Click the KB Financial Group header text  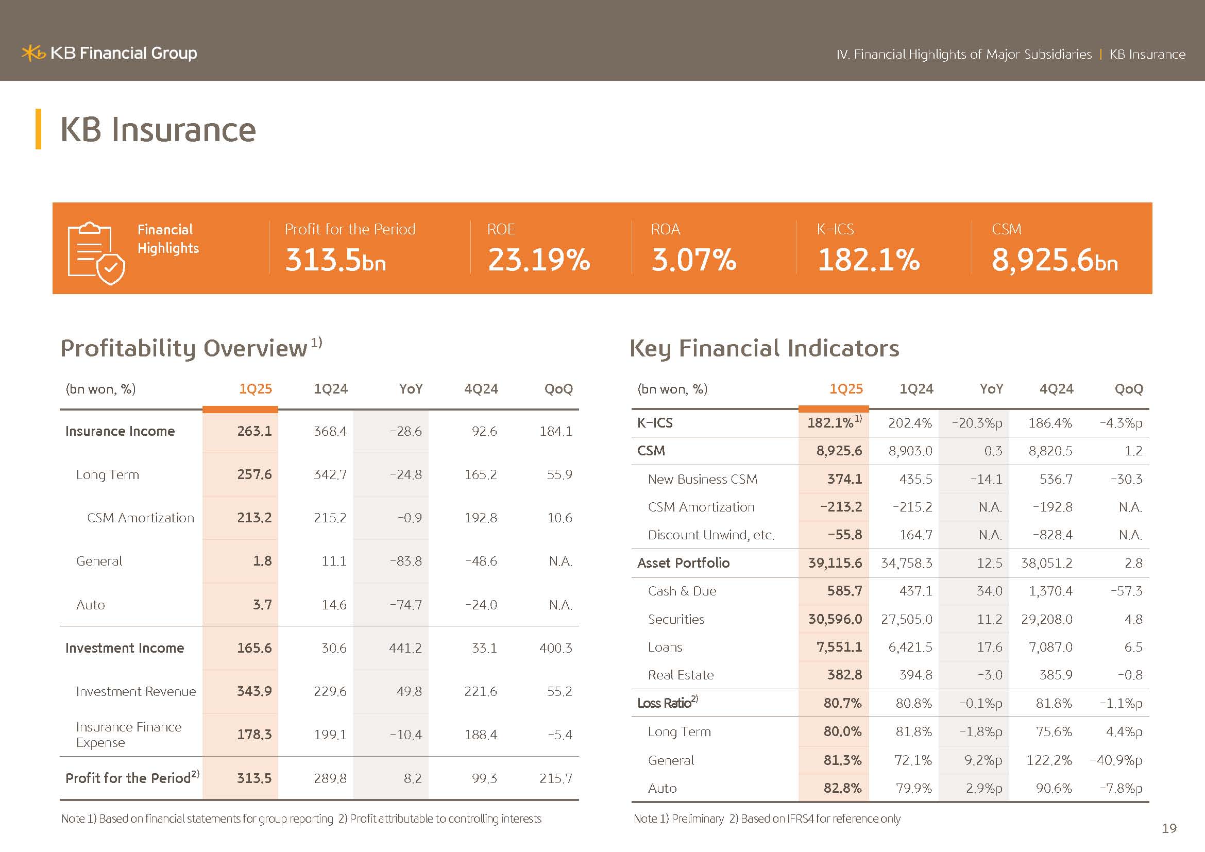(124, 53)
